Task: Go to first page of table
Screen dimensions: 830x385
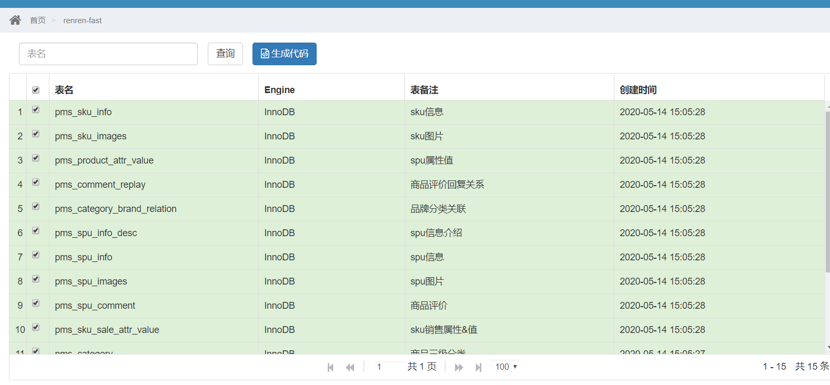Action: tap(330, 367)
